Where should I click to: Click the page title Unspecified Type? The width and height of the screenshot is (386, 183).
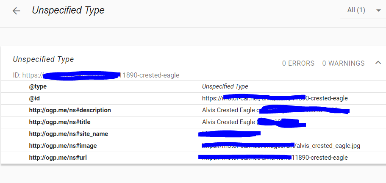[68, 10]
